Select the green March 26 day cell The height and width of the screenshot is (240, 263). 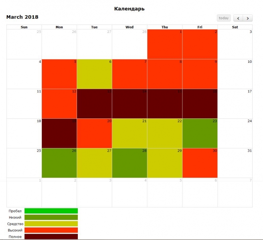click(x=59, y=163)
